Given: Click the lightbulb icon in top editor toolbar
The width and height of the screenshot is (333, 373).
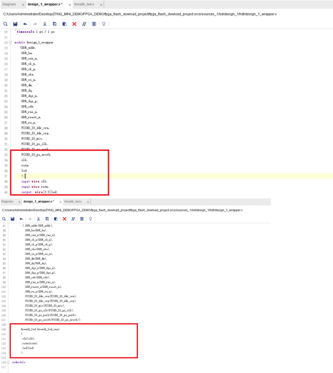Looking at the screenshot, I should (x=103, y=24).
